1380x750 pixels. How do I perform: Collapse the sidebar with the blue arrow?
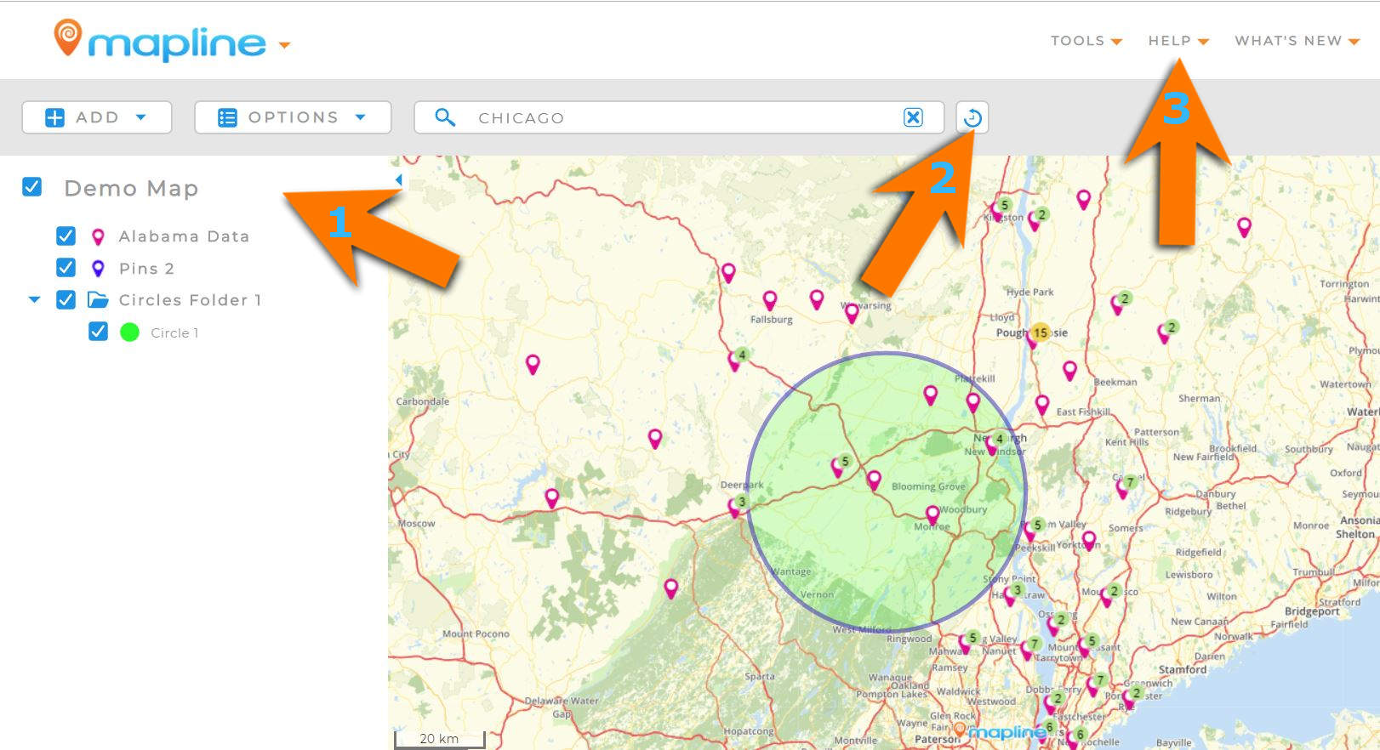pos(399,179)
